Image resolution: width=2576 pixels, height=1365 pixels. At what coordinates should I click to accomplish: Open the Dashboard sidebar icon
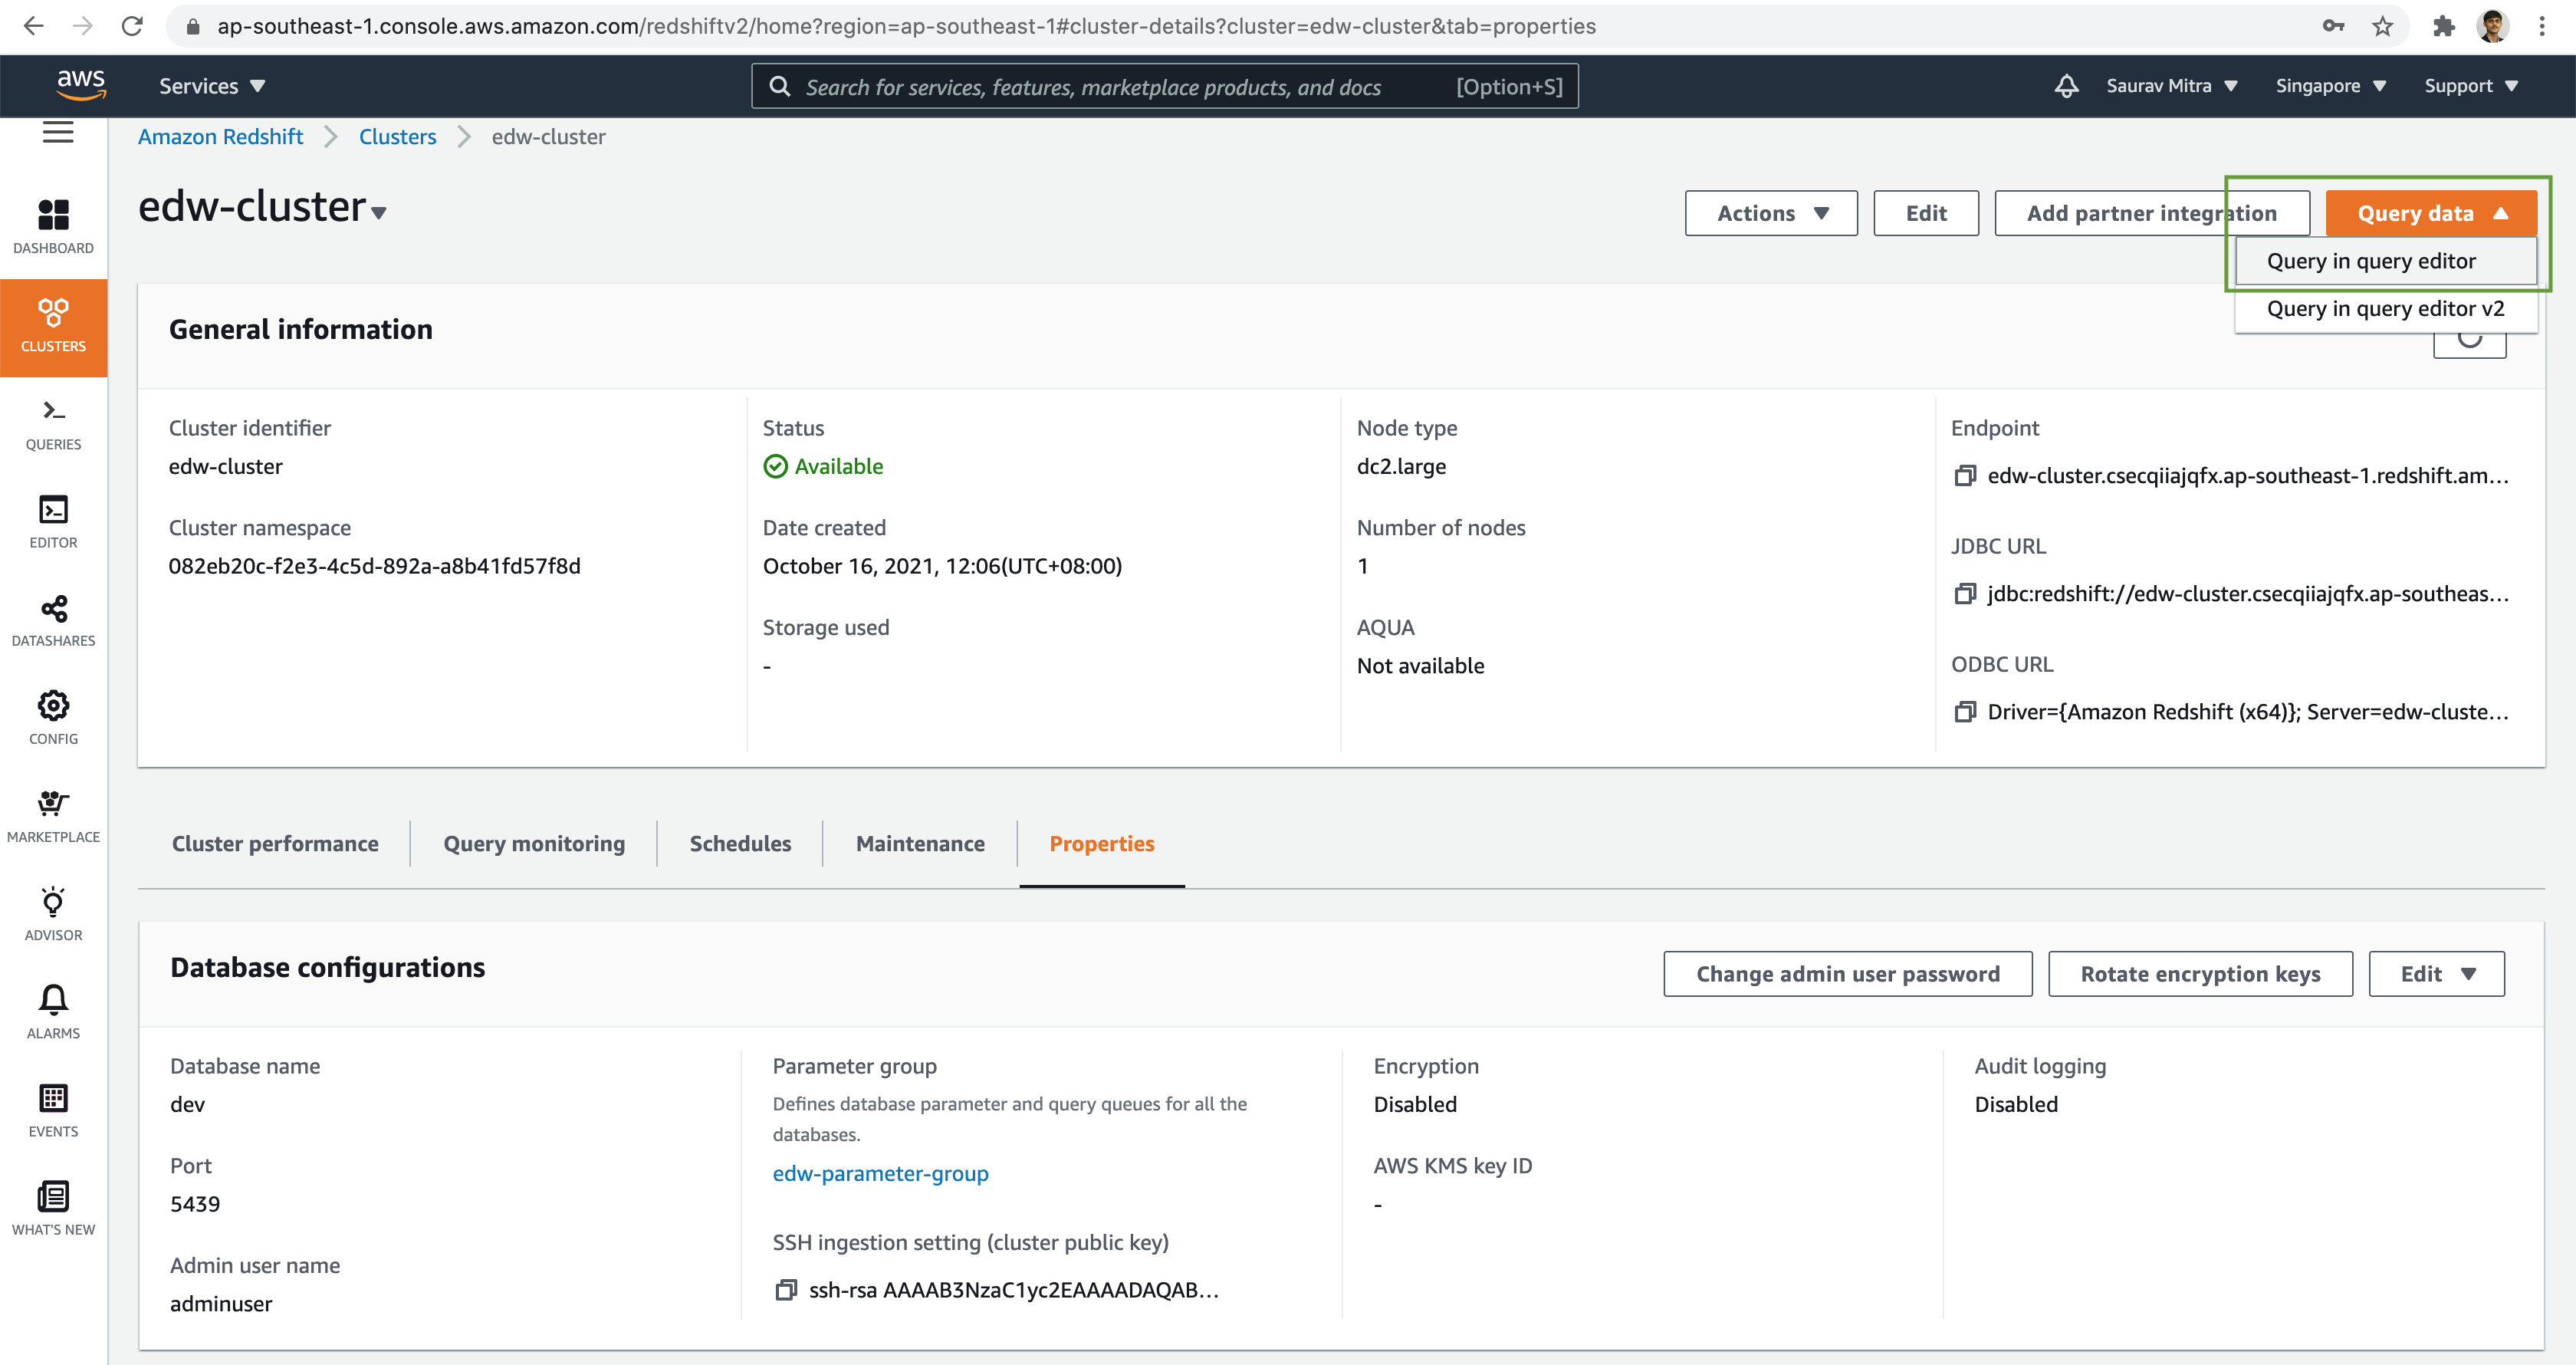point(53,227)
